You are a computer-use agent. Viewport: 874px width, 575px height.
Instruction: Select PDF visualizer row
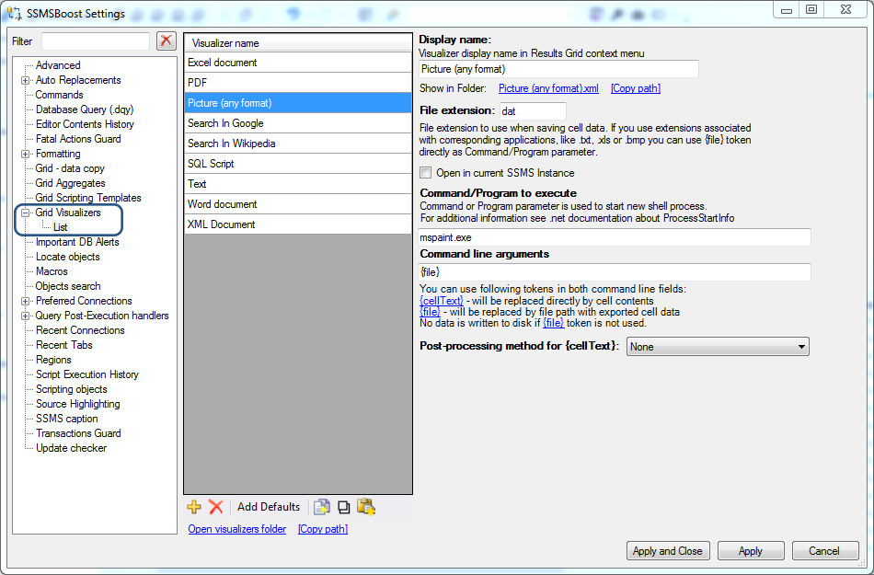click(298, 83)
